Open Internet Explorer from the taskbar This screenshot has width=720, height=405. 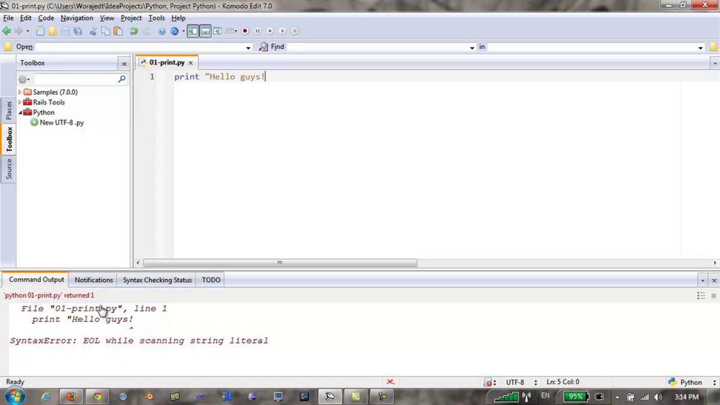pyautogui.click(x=46, y=397)
